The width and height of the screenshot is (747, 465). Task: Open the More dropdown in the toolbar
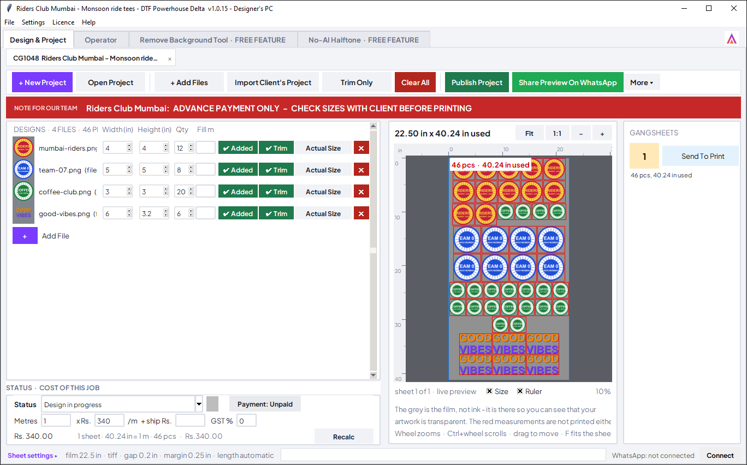pos(642,82)
